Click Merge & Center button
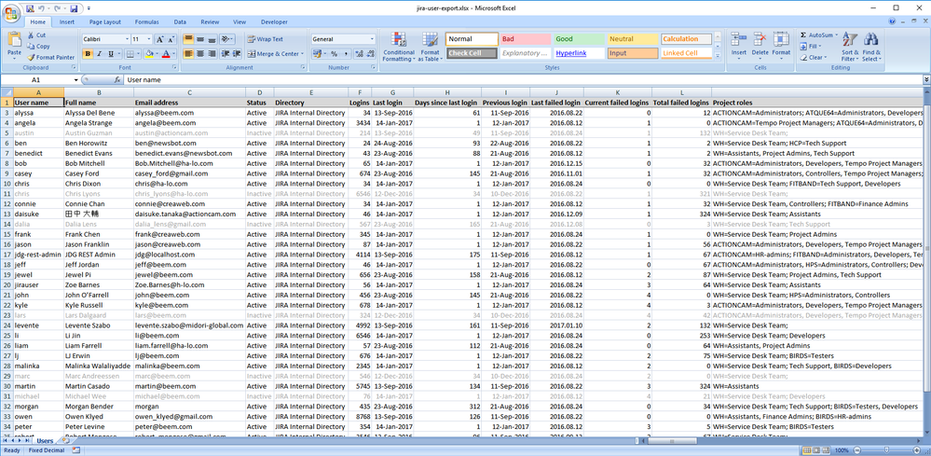 click(275, 54)
